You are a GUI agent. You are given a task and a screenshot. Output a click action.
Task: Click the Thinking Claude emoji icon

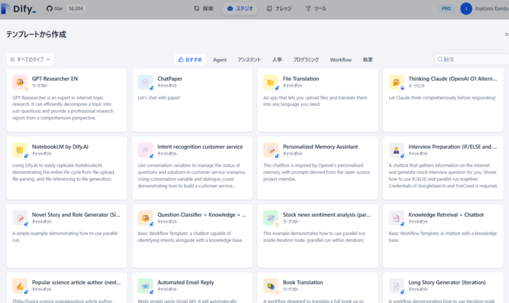pyautogui.click(x=396, y=82)
